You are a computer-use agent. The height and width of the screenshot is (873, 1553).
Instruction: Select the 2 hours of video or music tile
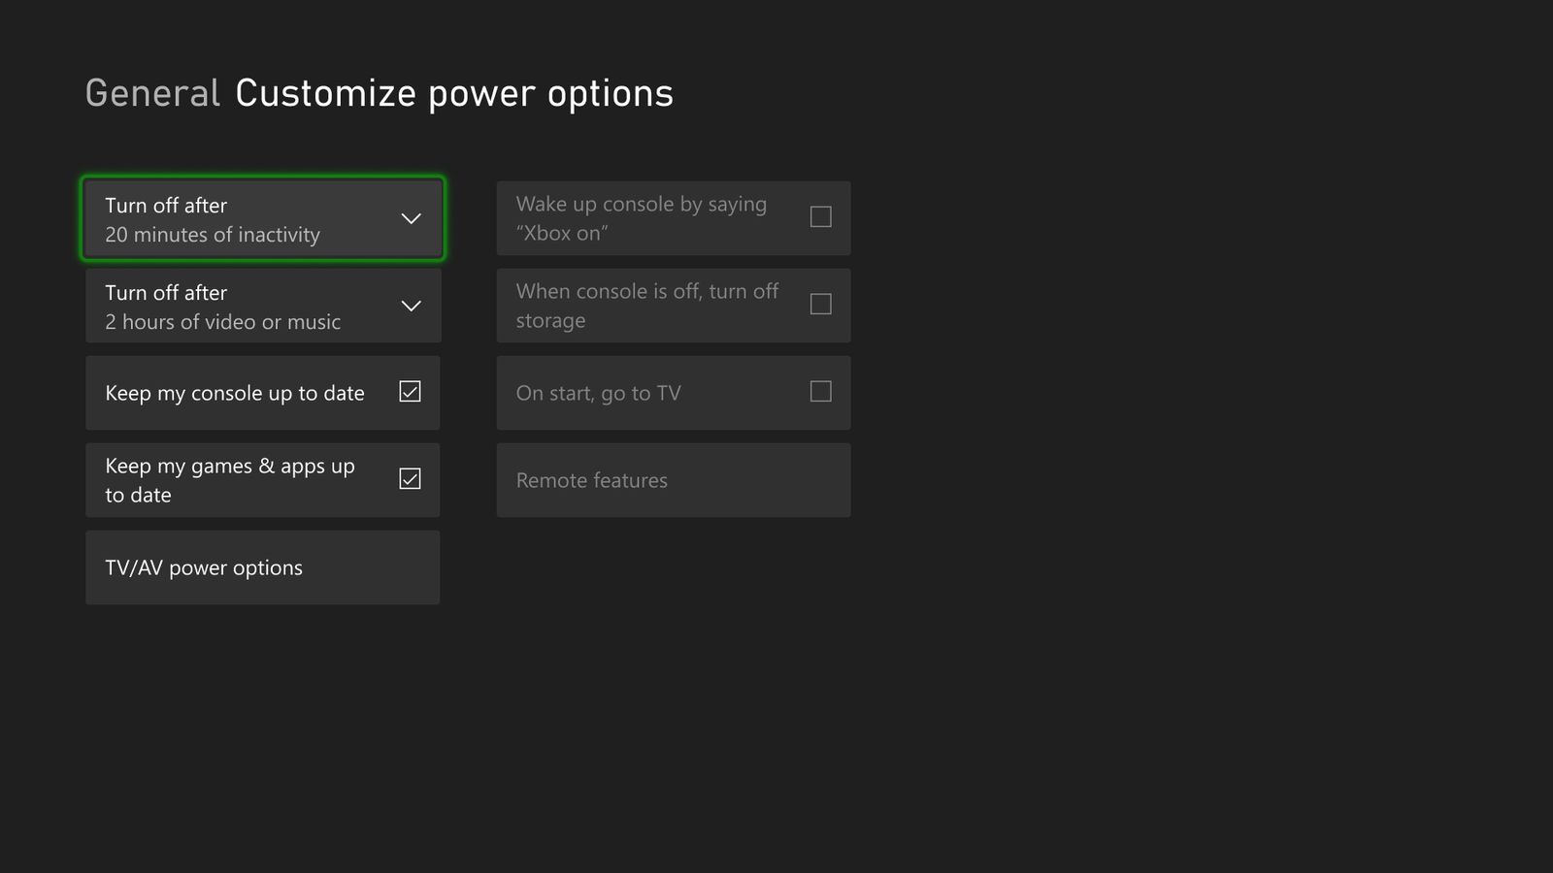coord(262,306)
